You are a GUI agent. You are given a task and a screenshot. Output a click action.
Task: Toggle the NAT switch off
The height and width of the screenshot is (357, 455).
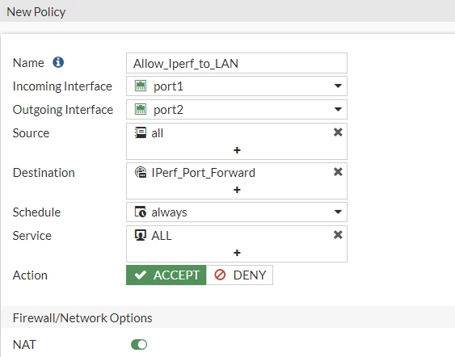[139, 345]
